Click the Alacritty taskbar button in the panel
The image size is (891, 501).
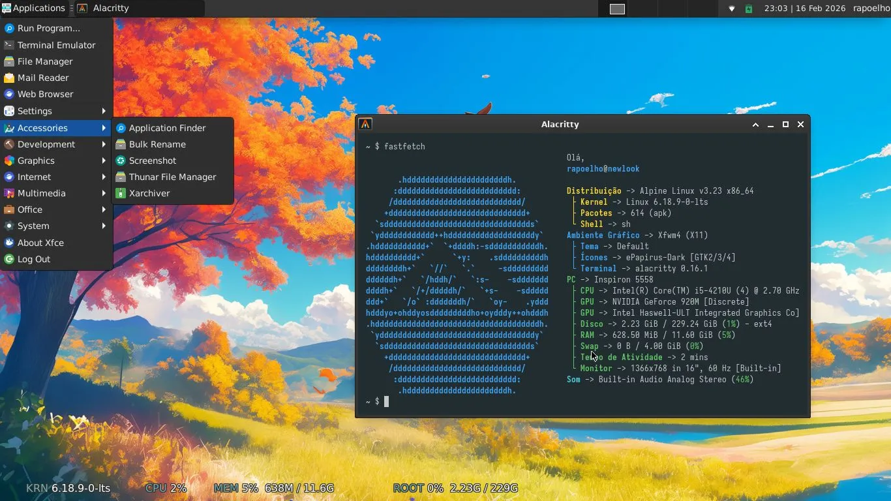138,8
